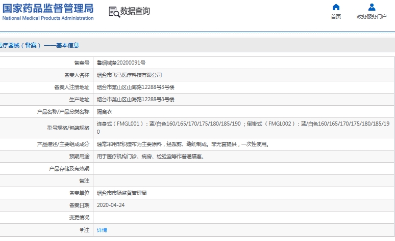Screen dimensions: 395x241
Task: Click the 生产地址 label
Action: (79, 100)
